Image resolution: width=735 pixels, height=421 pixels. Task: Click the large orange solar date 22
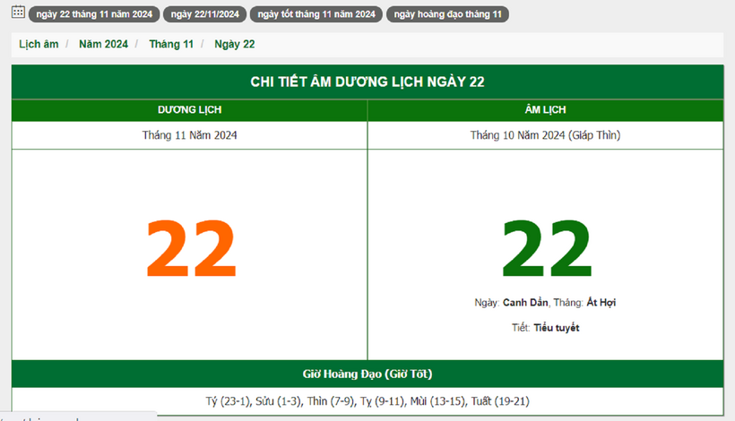(190, 248)
